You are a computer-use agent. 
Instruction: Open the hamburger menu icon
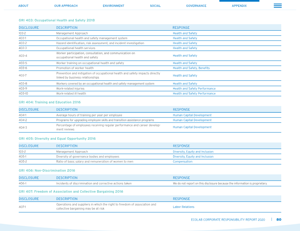277,6
